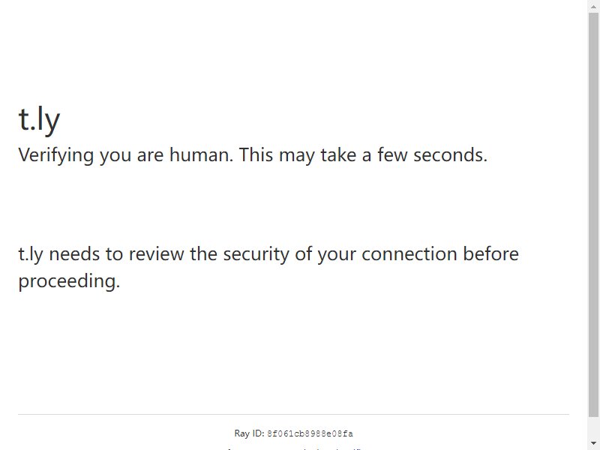Image resolution: width=600 pixels, height=450 pixels.
Task: Click the word proceeding
Action: tap(69, 282)
